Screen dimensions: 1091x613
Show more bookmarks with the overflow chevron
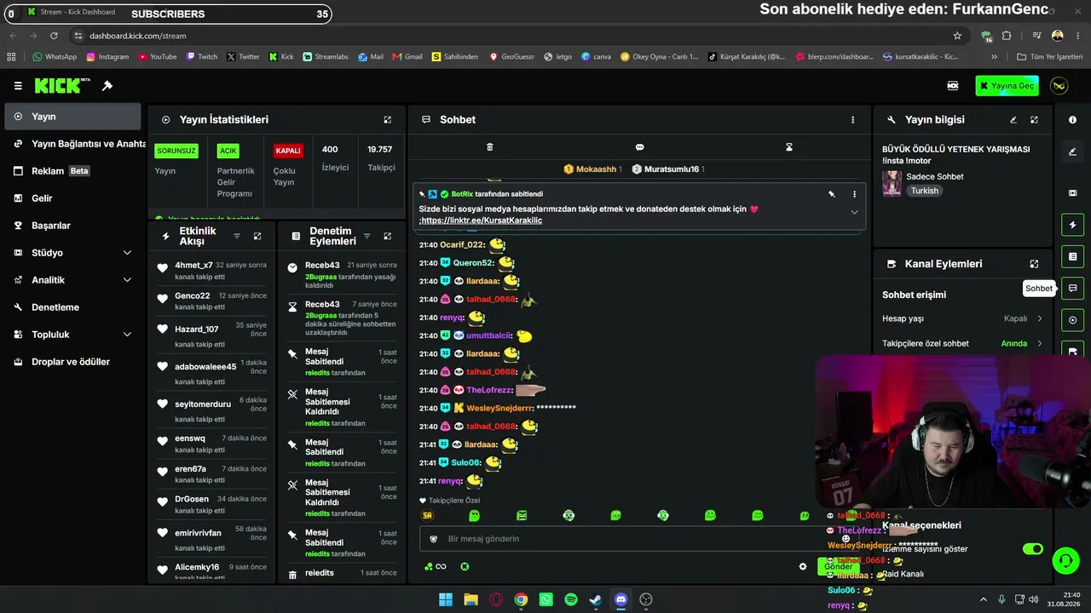pyautogui.click(x=994, y=57)
